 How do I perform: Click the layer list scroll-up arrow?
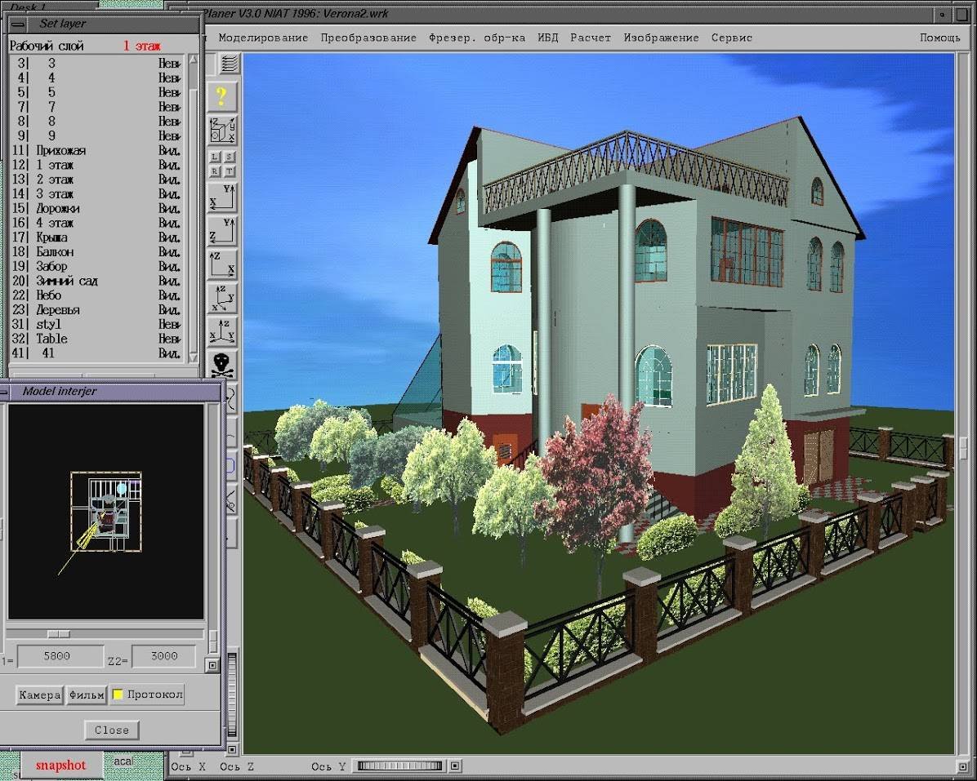pyautogui.click(x=193, y=59)
